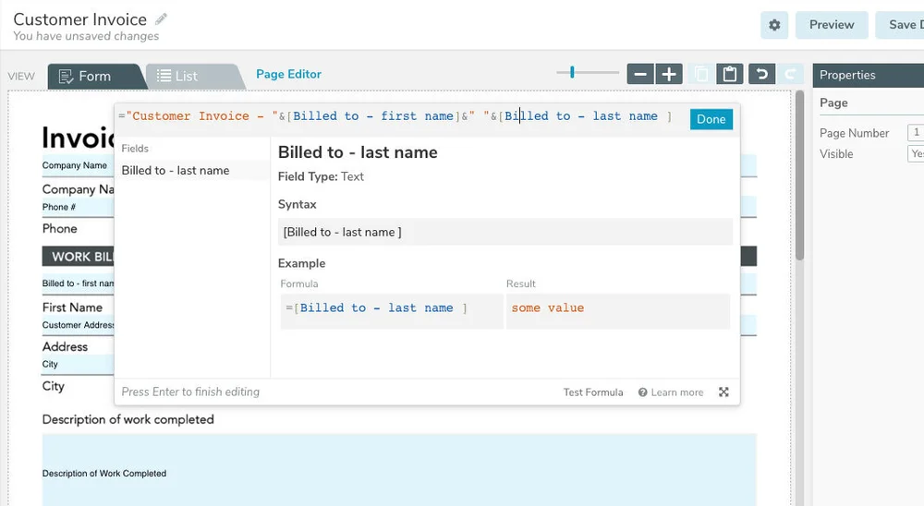Click the Page Number input in Properties
Viewport: 924px width, 506px height.
pyautogui.click(x=916, y=133)
